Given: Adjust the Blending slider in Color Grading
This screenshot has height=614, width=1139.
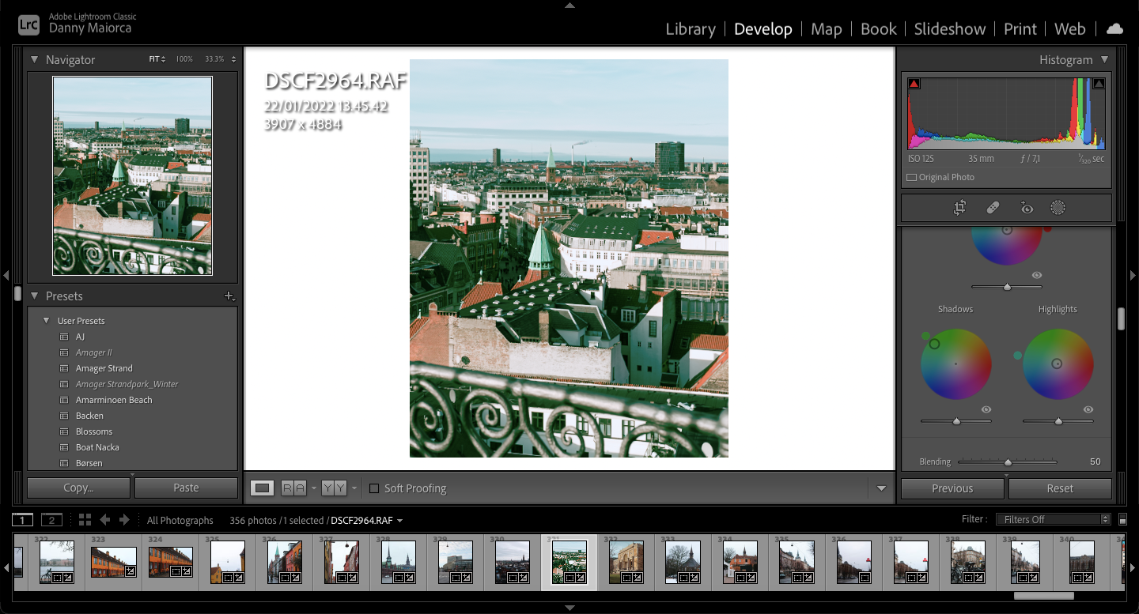Looking at the screenshot, I should pyautogui.click(x=1007, y=461).
